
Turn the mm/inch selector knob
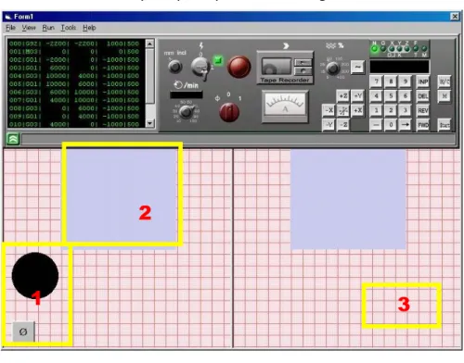(175, 67)
